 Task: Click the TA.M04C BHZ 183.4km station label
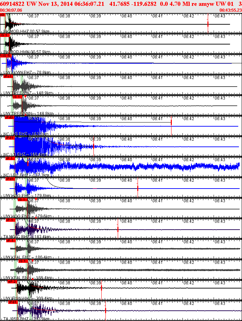click(x=27, y=237)
